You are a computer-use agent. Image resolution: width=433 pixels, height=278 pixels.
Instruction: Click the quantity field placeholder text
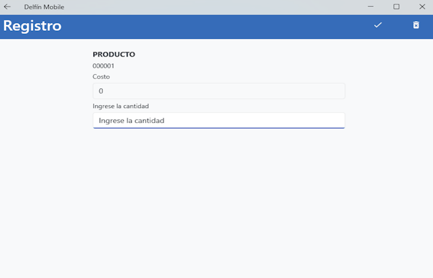(131, 120)
